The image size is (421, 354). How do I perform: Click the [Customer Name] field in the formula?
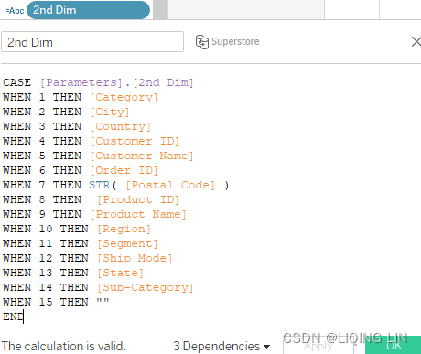pyautogui.click(x=142, y=156)
